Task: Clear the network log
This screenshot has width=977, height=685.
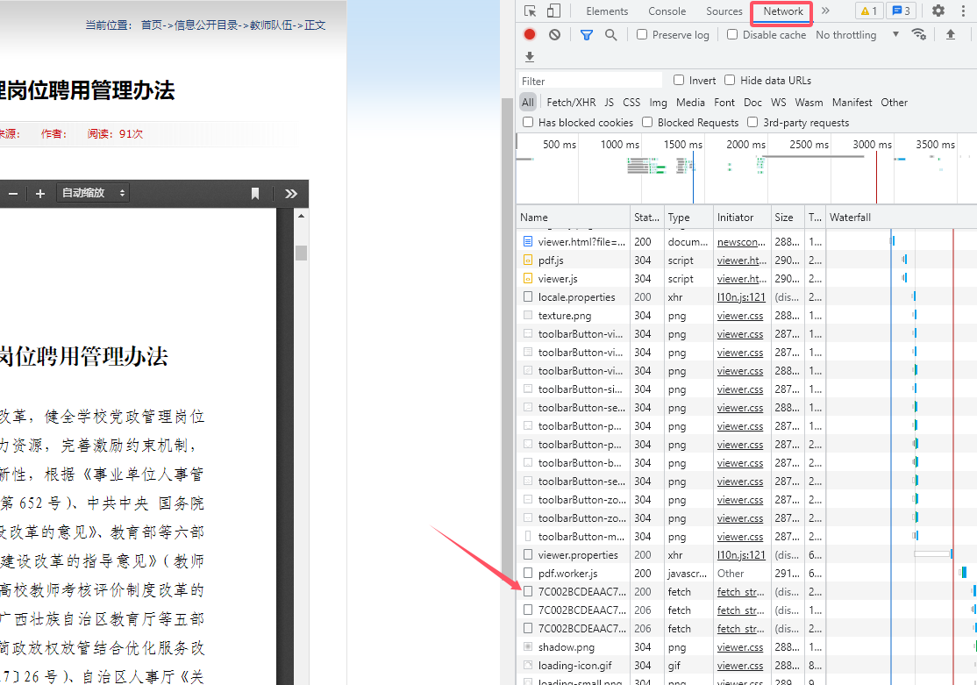Action: [x=554, y=35]
